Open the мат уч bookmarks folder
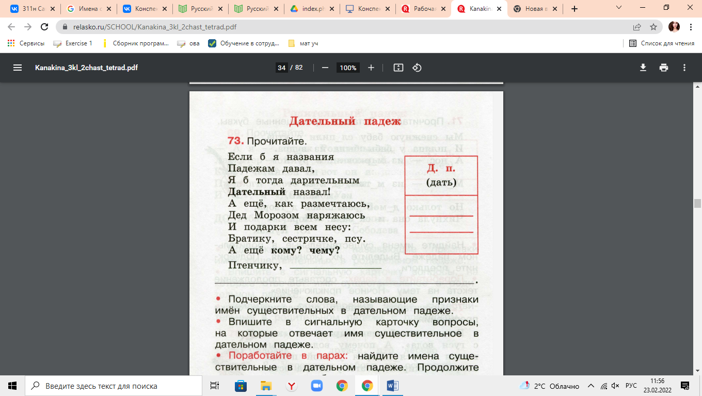 pos(303,43)
